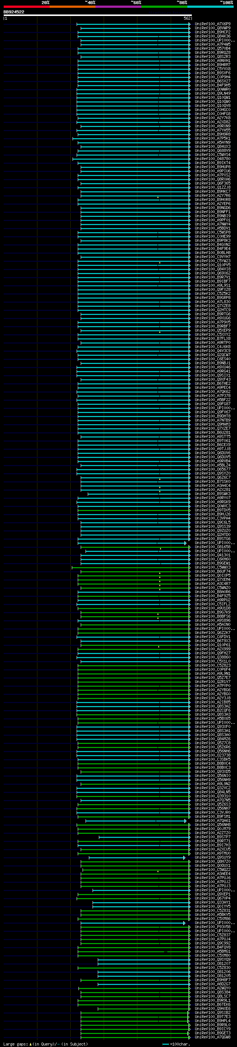Open the UniRef100_O81207 entry

tap(213, 964)
